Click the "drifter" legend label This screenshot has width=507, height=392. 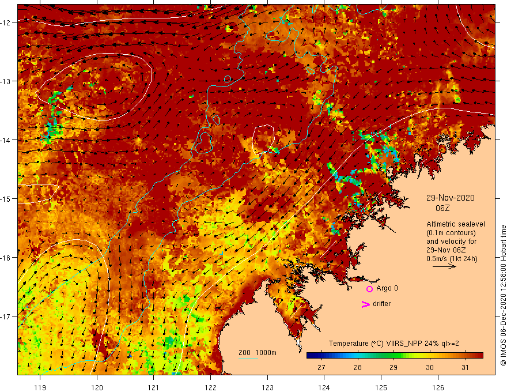(381, 304)
